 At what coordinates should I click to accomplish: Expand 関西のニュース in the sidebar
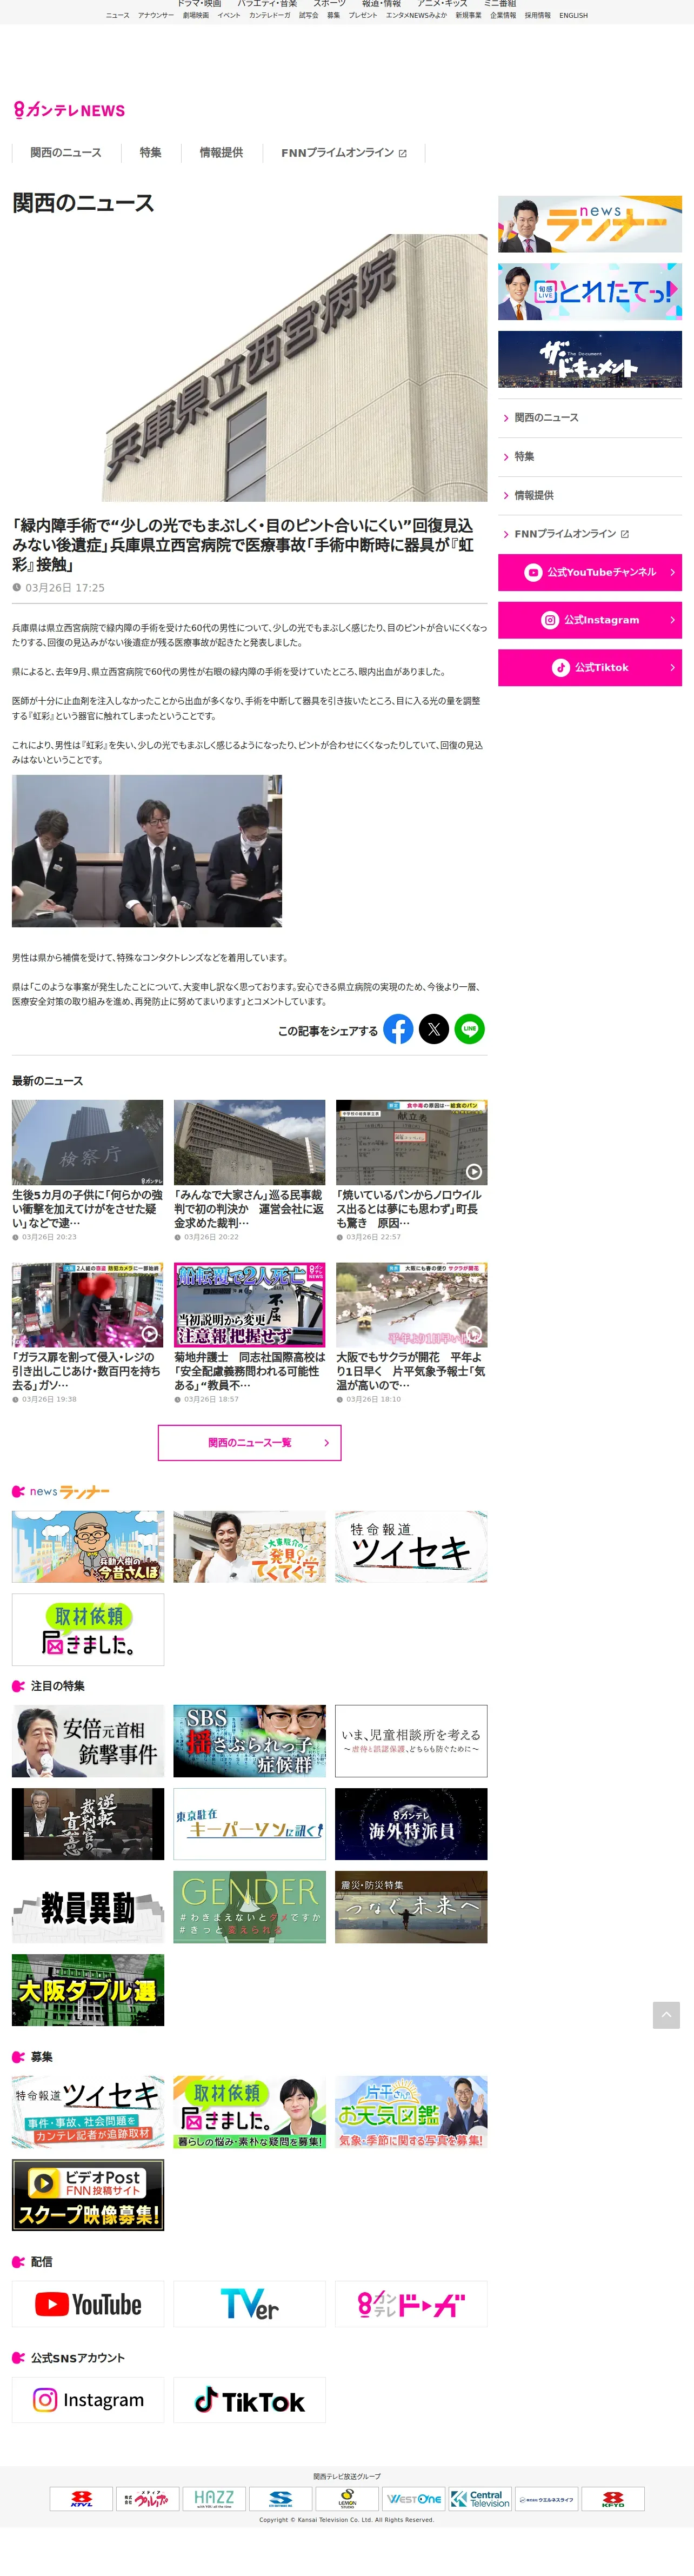[590, 418]
